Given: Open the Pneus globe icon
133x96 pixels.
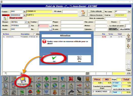Looking at the screenshot, I should pos(46,86).
